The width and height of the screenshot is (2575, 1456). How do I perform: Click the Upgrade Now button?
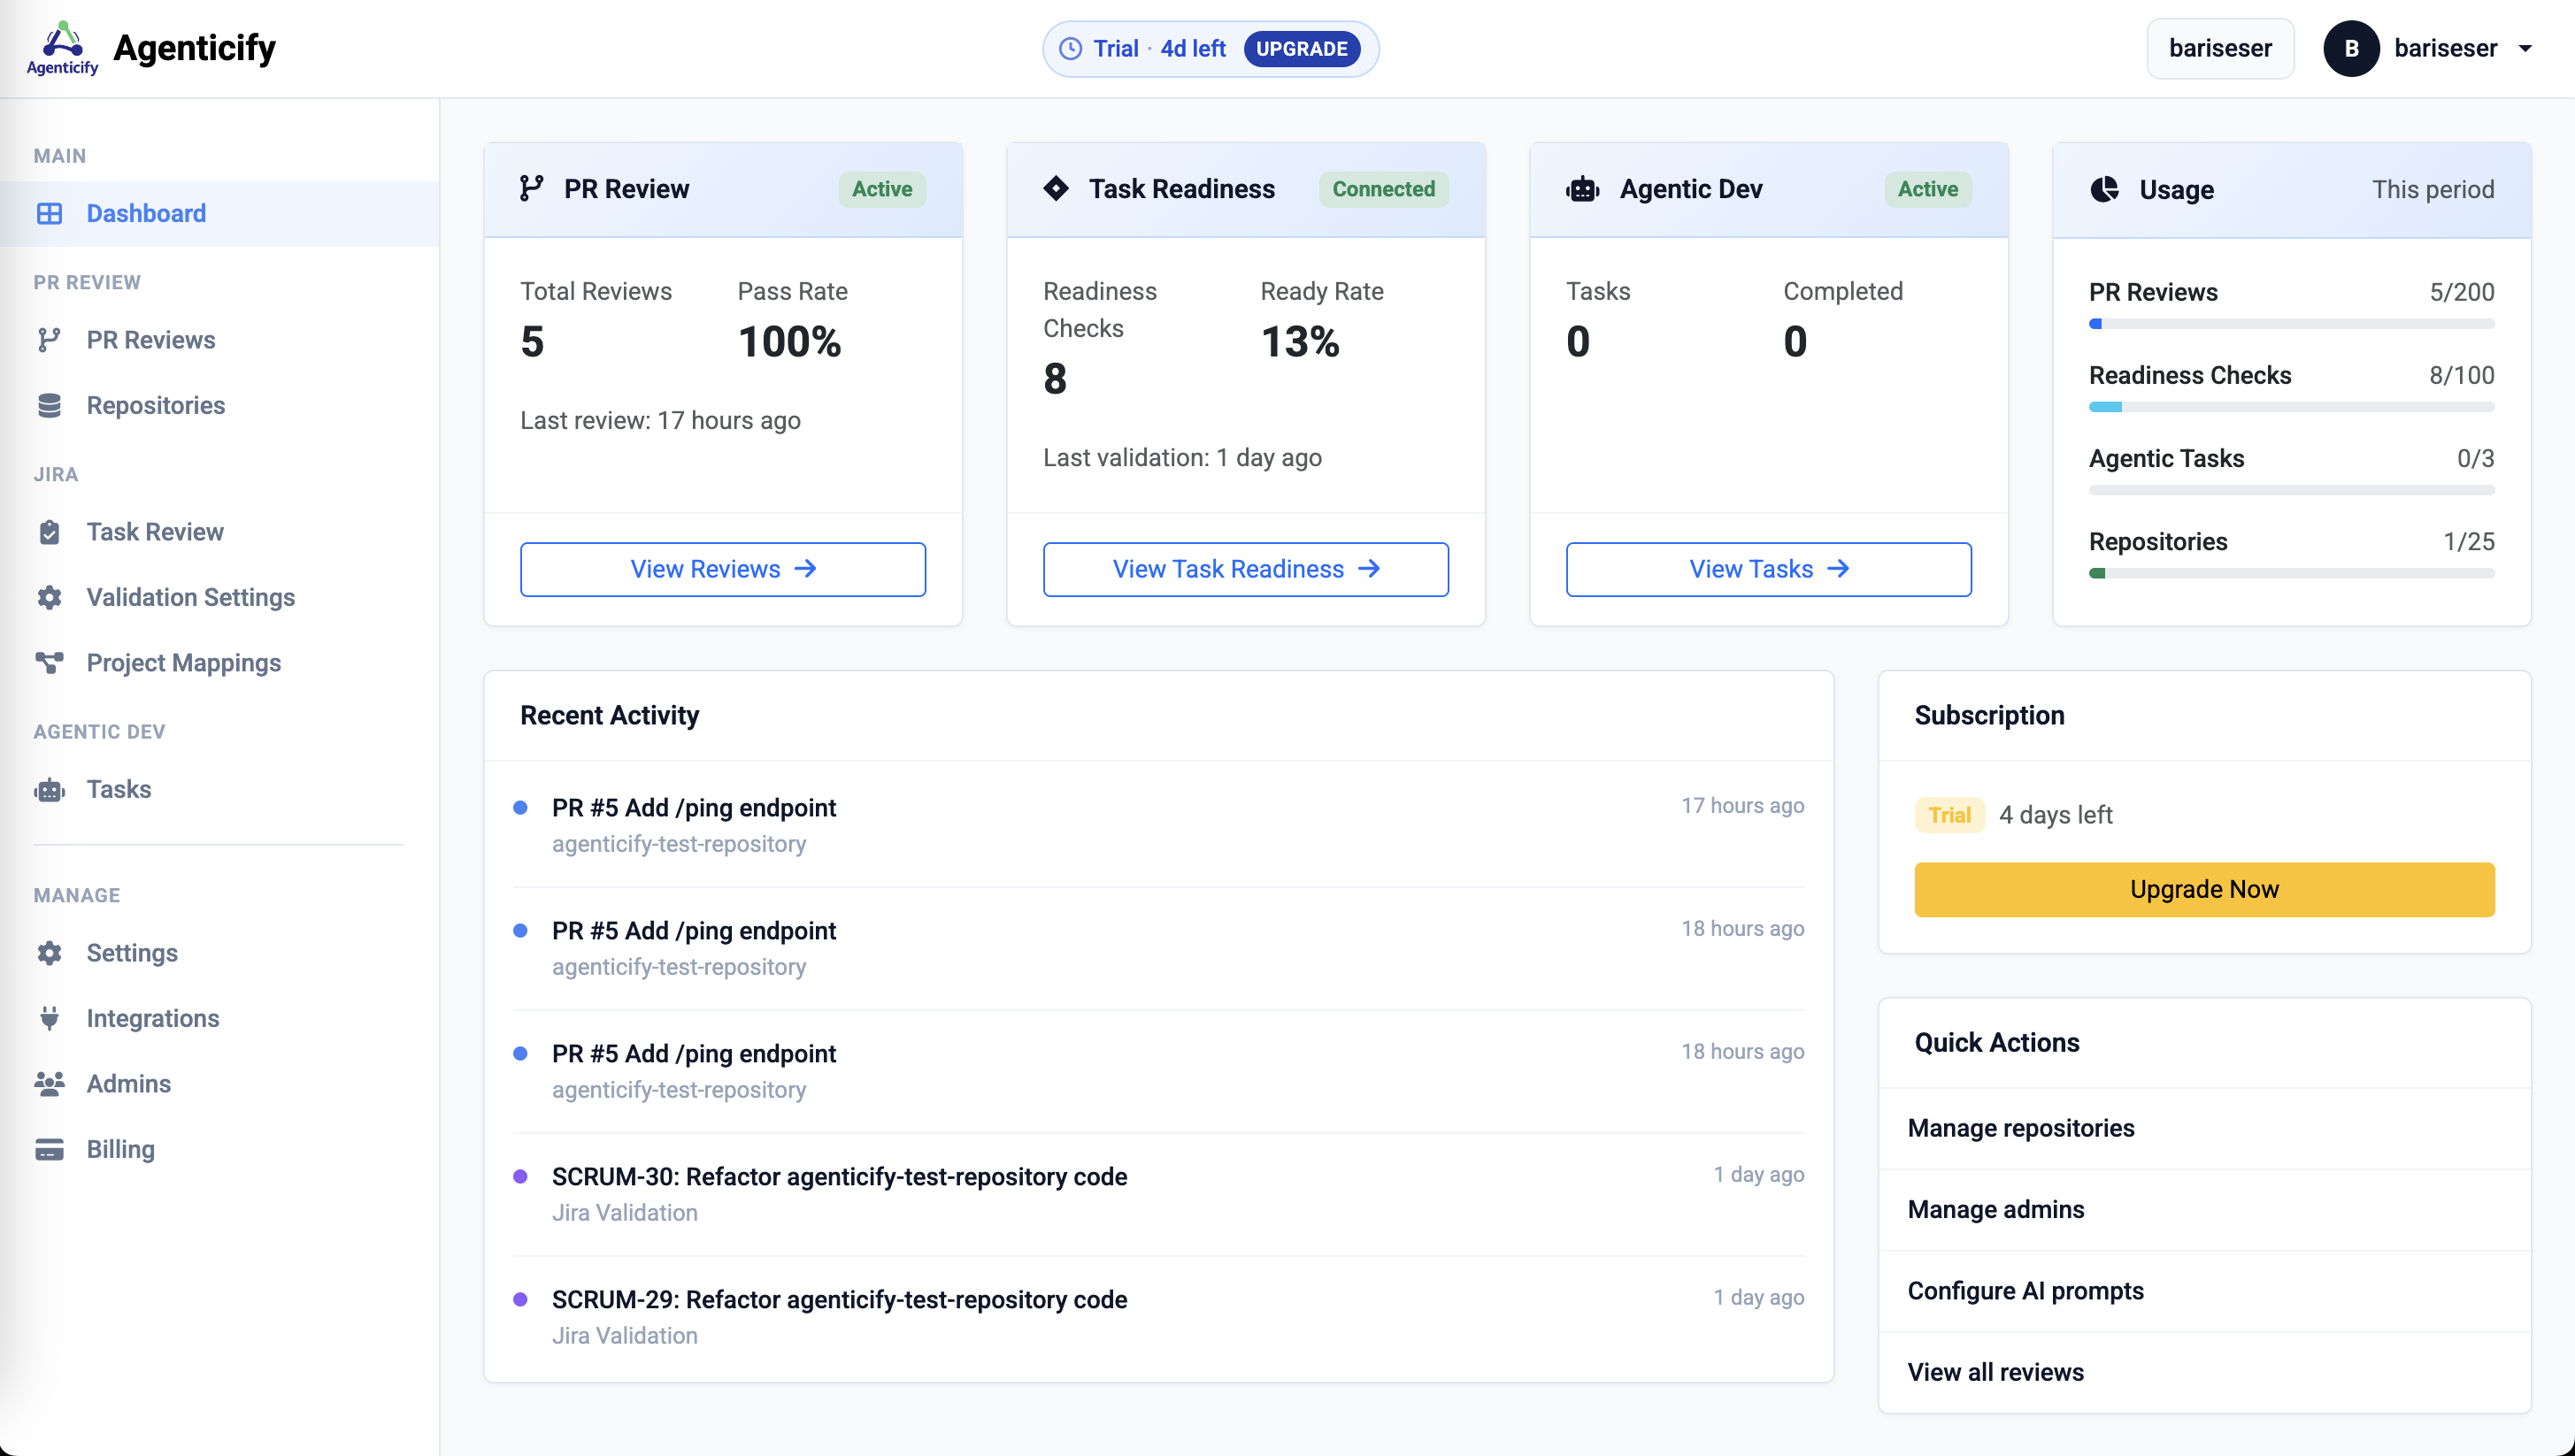[x=2204, y=889]
